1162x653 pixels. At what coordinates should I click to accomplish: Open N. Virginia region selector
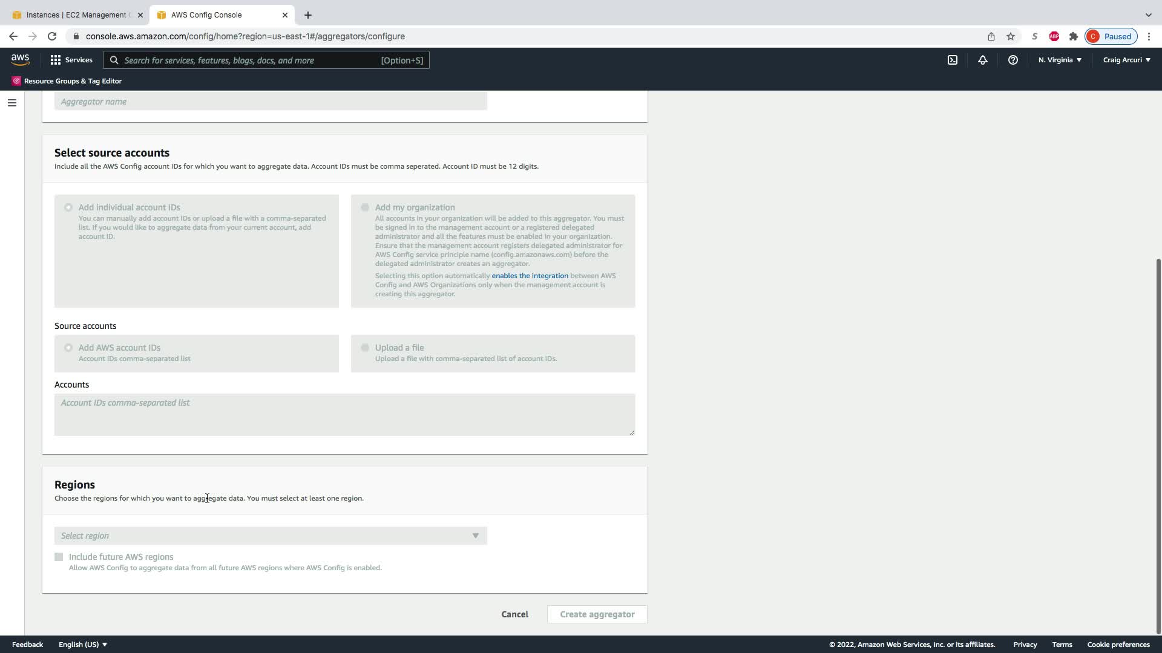1060,60
